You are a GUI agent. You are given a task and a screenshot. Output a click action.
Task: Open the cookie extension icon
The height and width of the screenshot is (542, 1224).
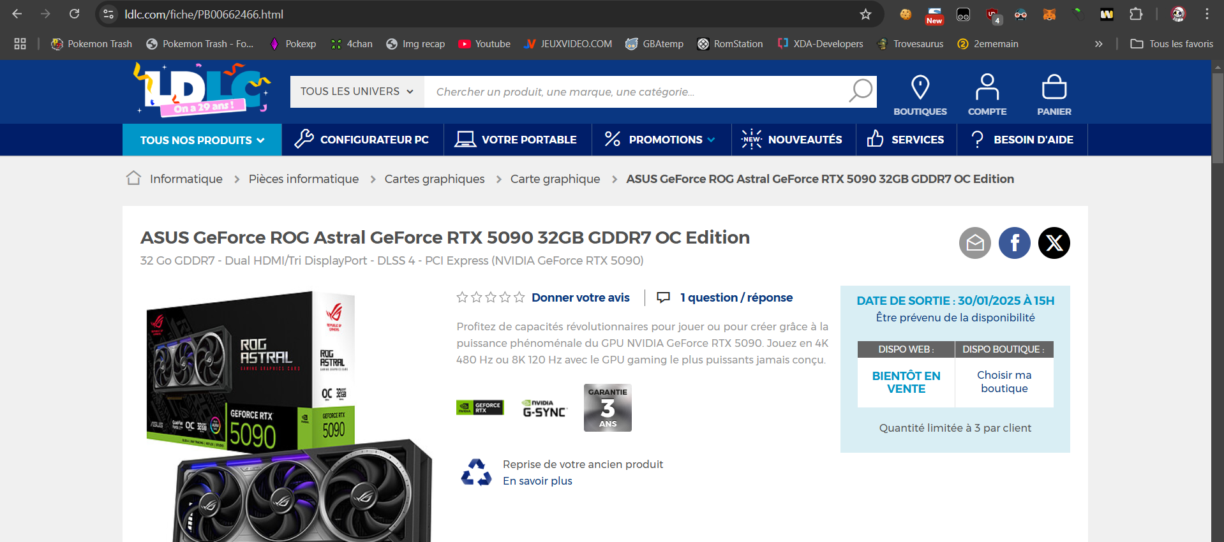pyautogui.click(x=906, y=14)
